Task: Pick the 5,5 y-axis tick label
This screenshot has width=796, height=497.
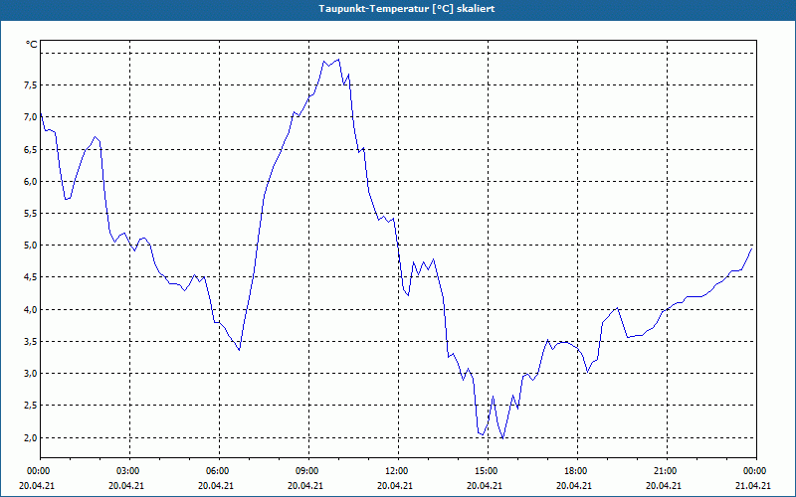Action: click(30, 214)
